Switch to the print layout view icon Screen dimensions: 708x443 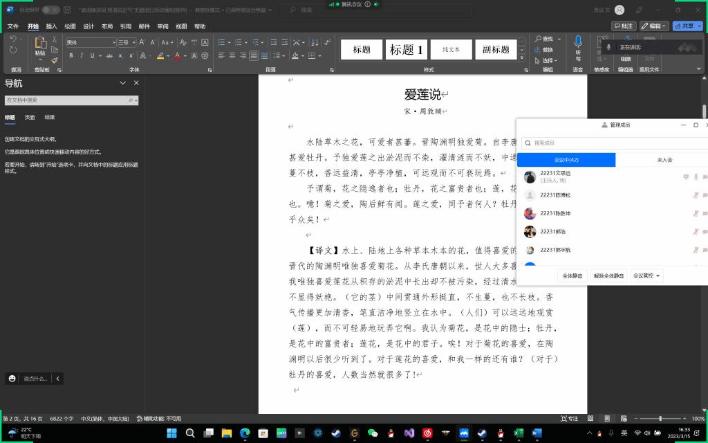click(x=607, y=419)
